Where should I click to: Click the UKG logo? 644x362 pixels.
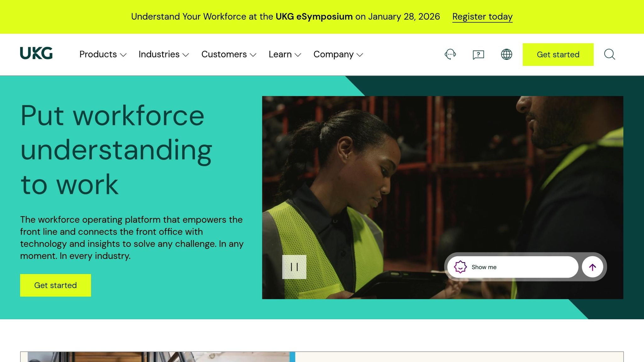tap(36, 53)
